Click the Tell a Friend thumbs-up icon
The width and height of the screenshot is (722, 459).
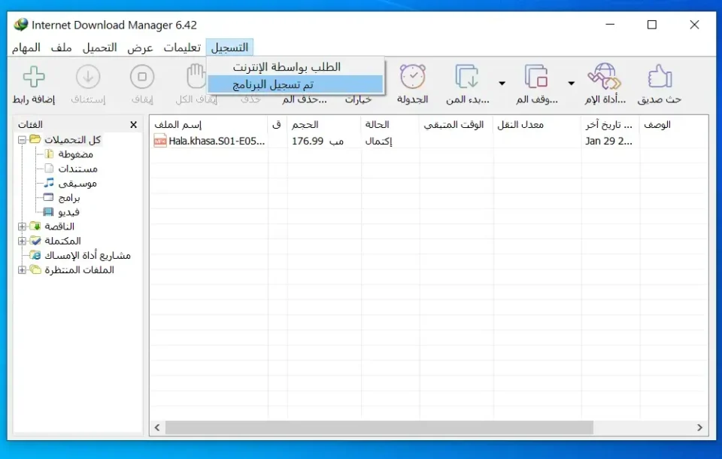pyautogui.click(x=659, y=78)
